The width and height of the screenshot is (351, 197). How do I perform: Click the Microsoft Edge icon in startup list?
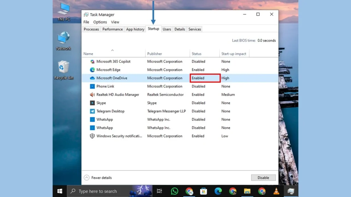coord(92,70)
